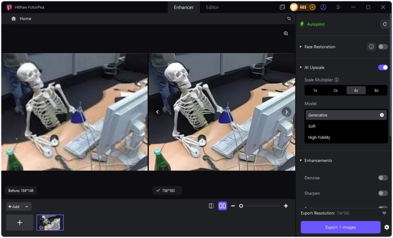
Task: Collapse the Enhancements section arrow
Action: click(301, 160)
